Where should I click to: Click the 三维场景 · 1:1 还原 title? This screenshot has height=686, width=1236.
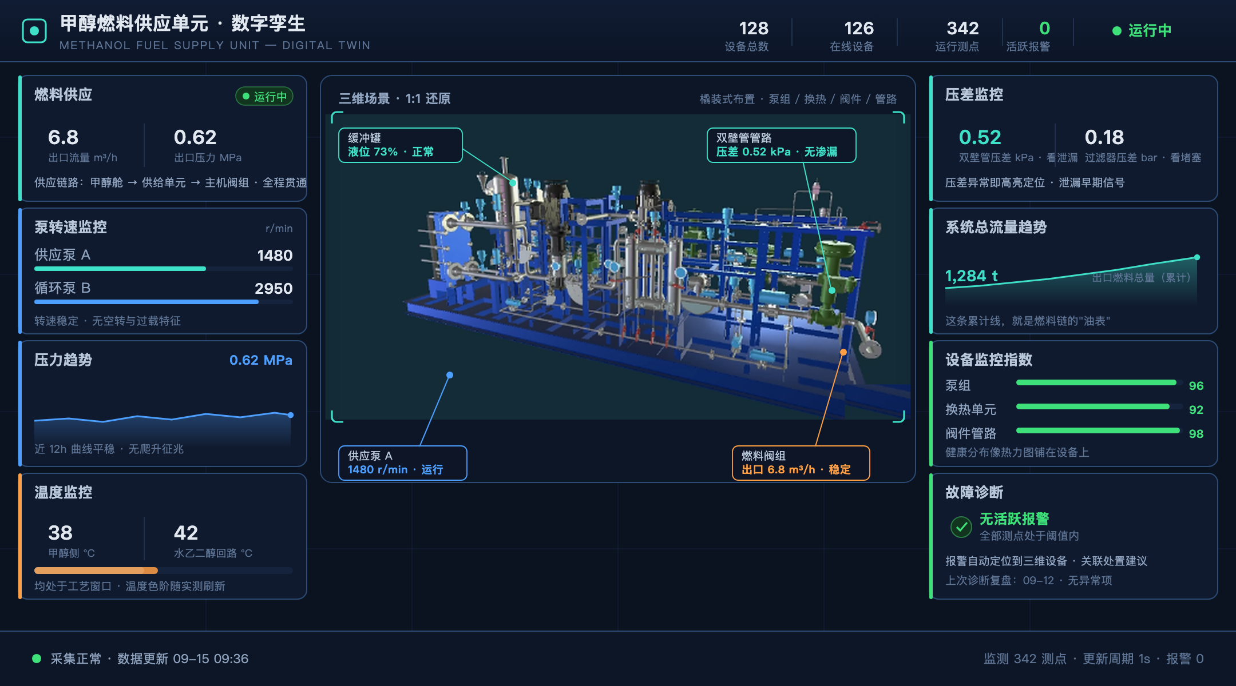pos(395,98)
